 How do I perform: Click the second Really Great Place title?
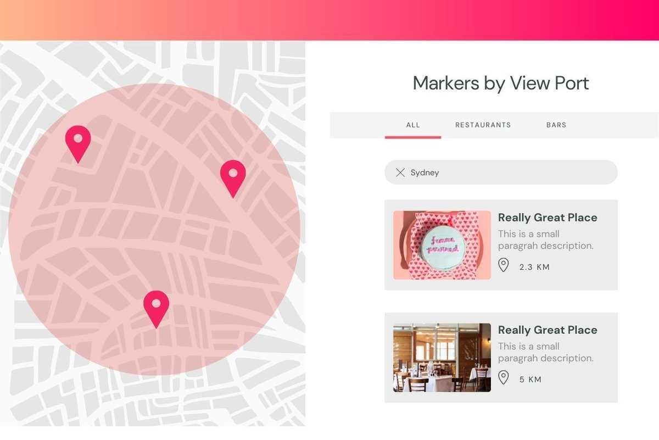click(x=548, y=330)
